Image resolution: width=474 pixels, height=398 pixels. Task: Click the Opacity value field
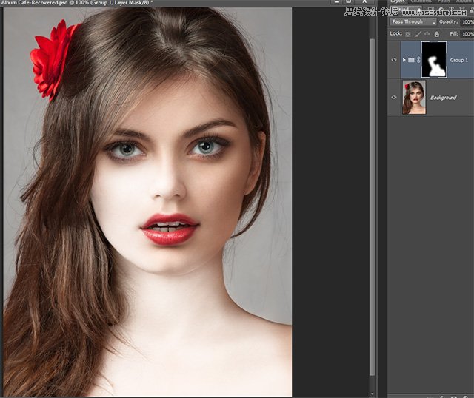point(467,21)
